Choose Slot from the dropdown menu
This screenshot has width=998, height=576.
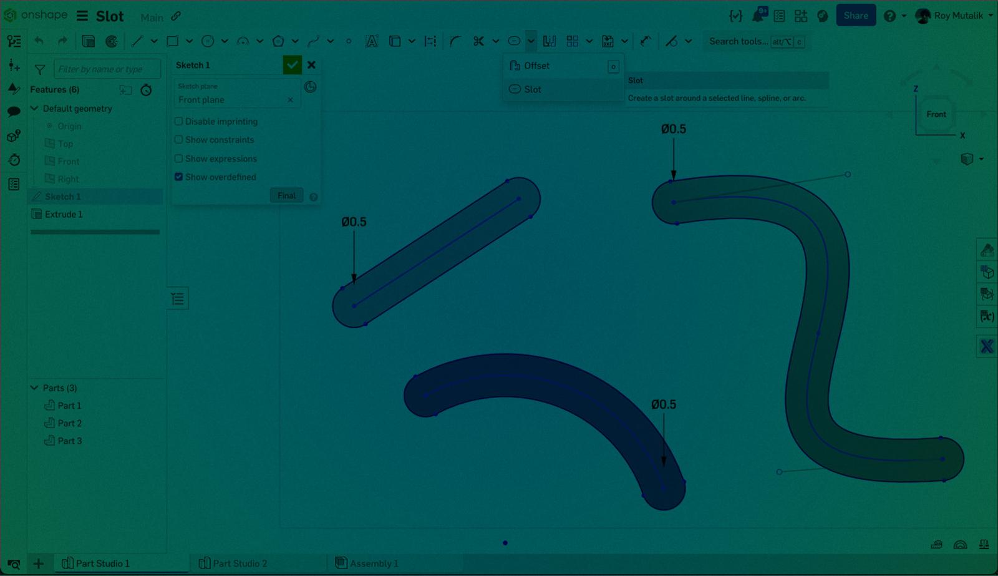click(532, 89)
